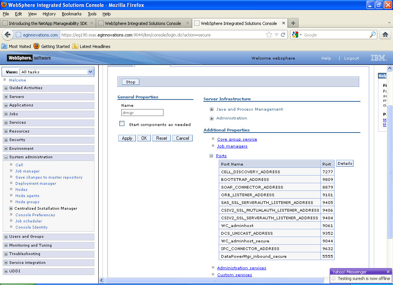Expand Environment section

coord(6,149)
